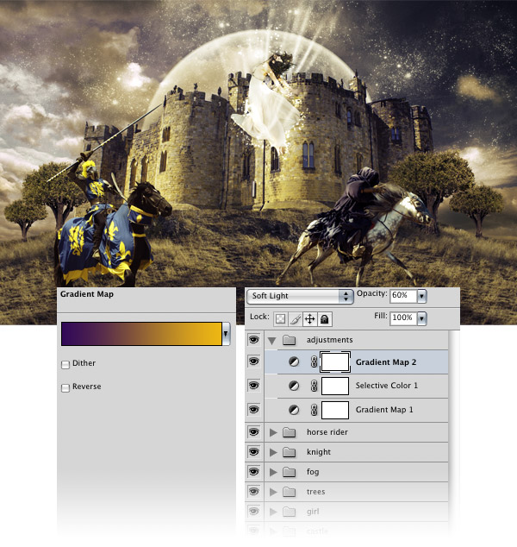Screen dimensions: 517x547
Task: Click the adjustments group folder icon
Action: click(290, 340)
